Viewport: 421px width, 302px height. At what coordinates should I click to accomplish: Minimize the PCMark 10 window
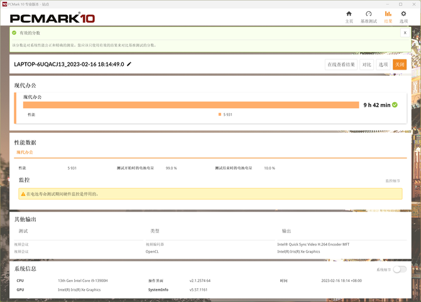[388, 4]
